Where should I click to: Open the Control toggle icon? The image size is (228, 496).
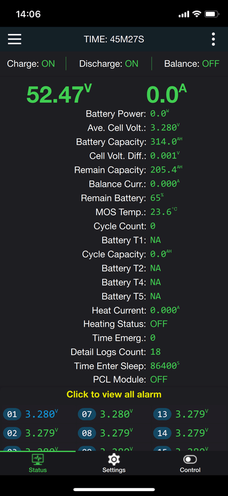tap(190, 459)
